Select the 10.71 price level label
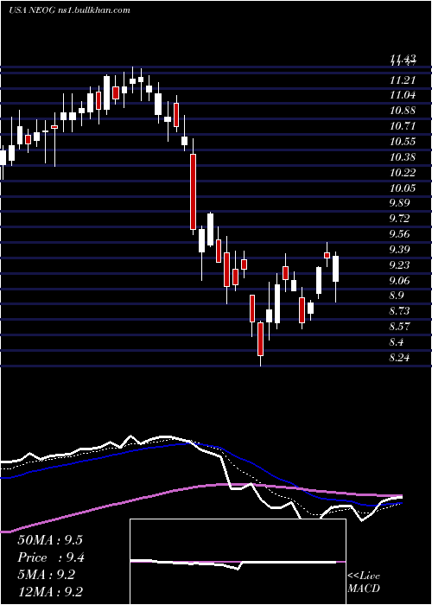This screenshot has width=432, height=605. 403,126
